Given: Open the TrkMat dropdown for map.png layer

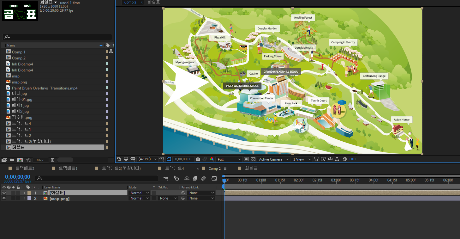Looking at the screenshot, I should point(169,198).
